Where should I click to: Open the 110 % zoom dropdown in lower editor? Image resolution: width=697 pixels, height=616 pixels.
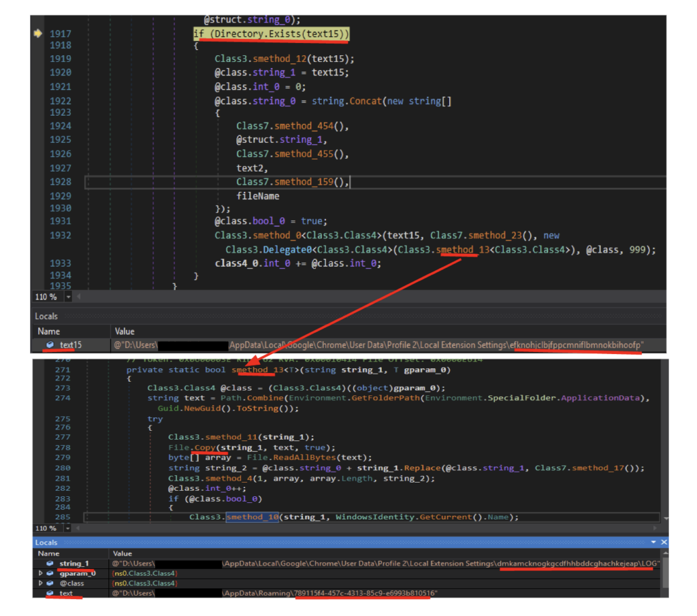(x=68, y=528)
